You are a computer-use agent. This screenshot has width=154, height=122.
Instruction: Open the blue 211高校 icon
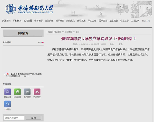coord(7,104)
